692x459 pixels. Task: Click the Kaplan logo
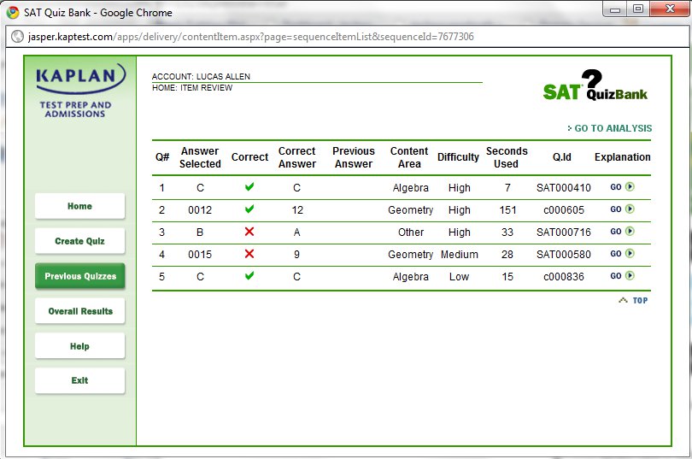[x=79, y=91]
